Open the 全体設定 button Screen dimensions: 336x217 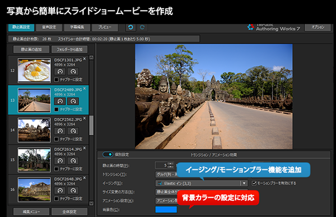(x=69, y=211)
